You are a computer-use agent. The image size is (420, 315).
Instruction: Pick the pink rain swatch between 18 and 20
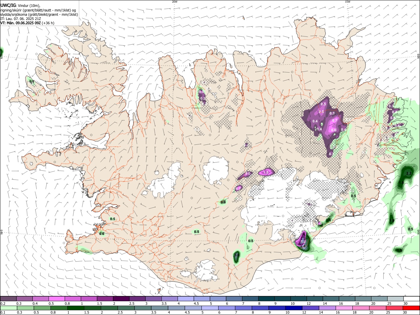(x=361, y=308)
